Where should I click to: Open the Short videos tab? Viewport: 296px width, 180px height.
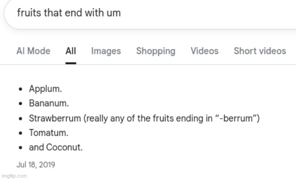click(260, 51)
